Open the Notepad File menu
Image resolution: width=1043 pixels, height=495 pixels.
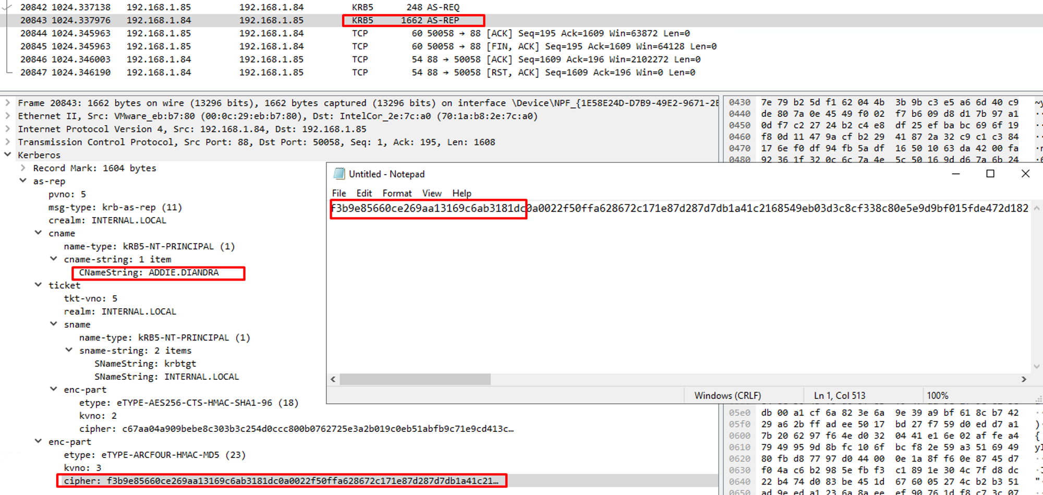coord(339,193)
